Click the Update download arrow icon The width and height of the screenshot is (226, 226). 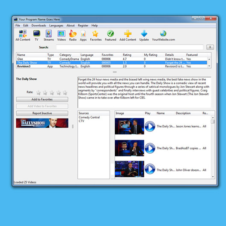tap(144, 33)
